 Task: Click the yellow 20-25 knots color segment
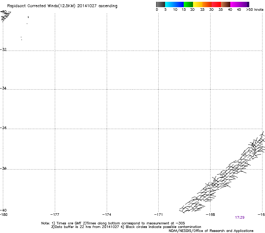tap(198, 4)
